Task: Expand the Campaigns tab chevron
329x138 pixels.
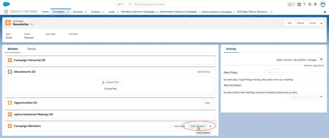Action: (x=67, y=12)
